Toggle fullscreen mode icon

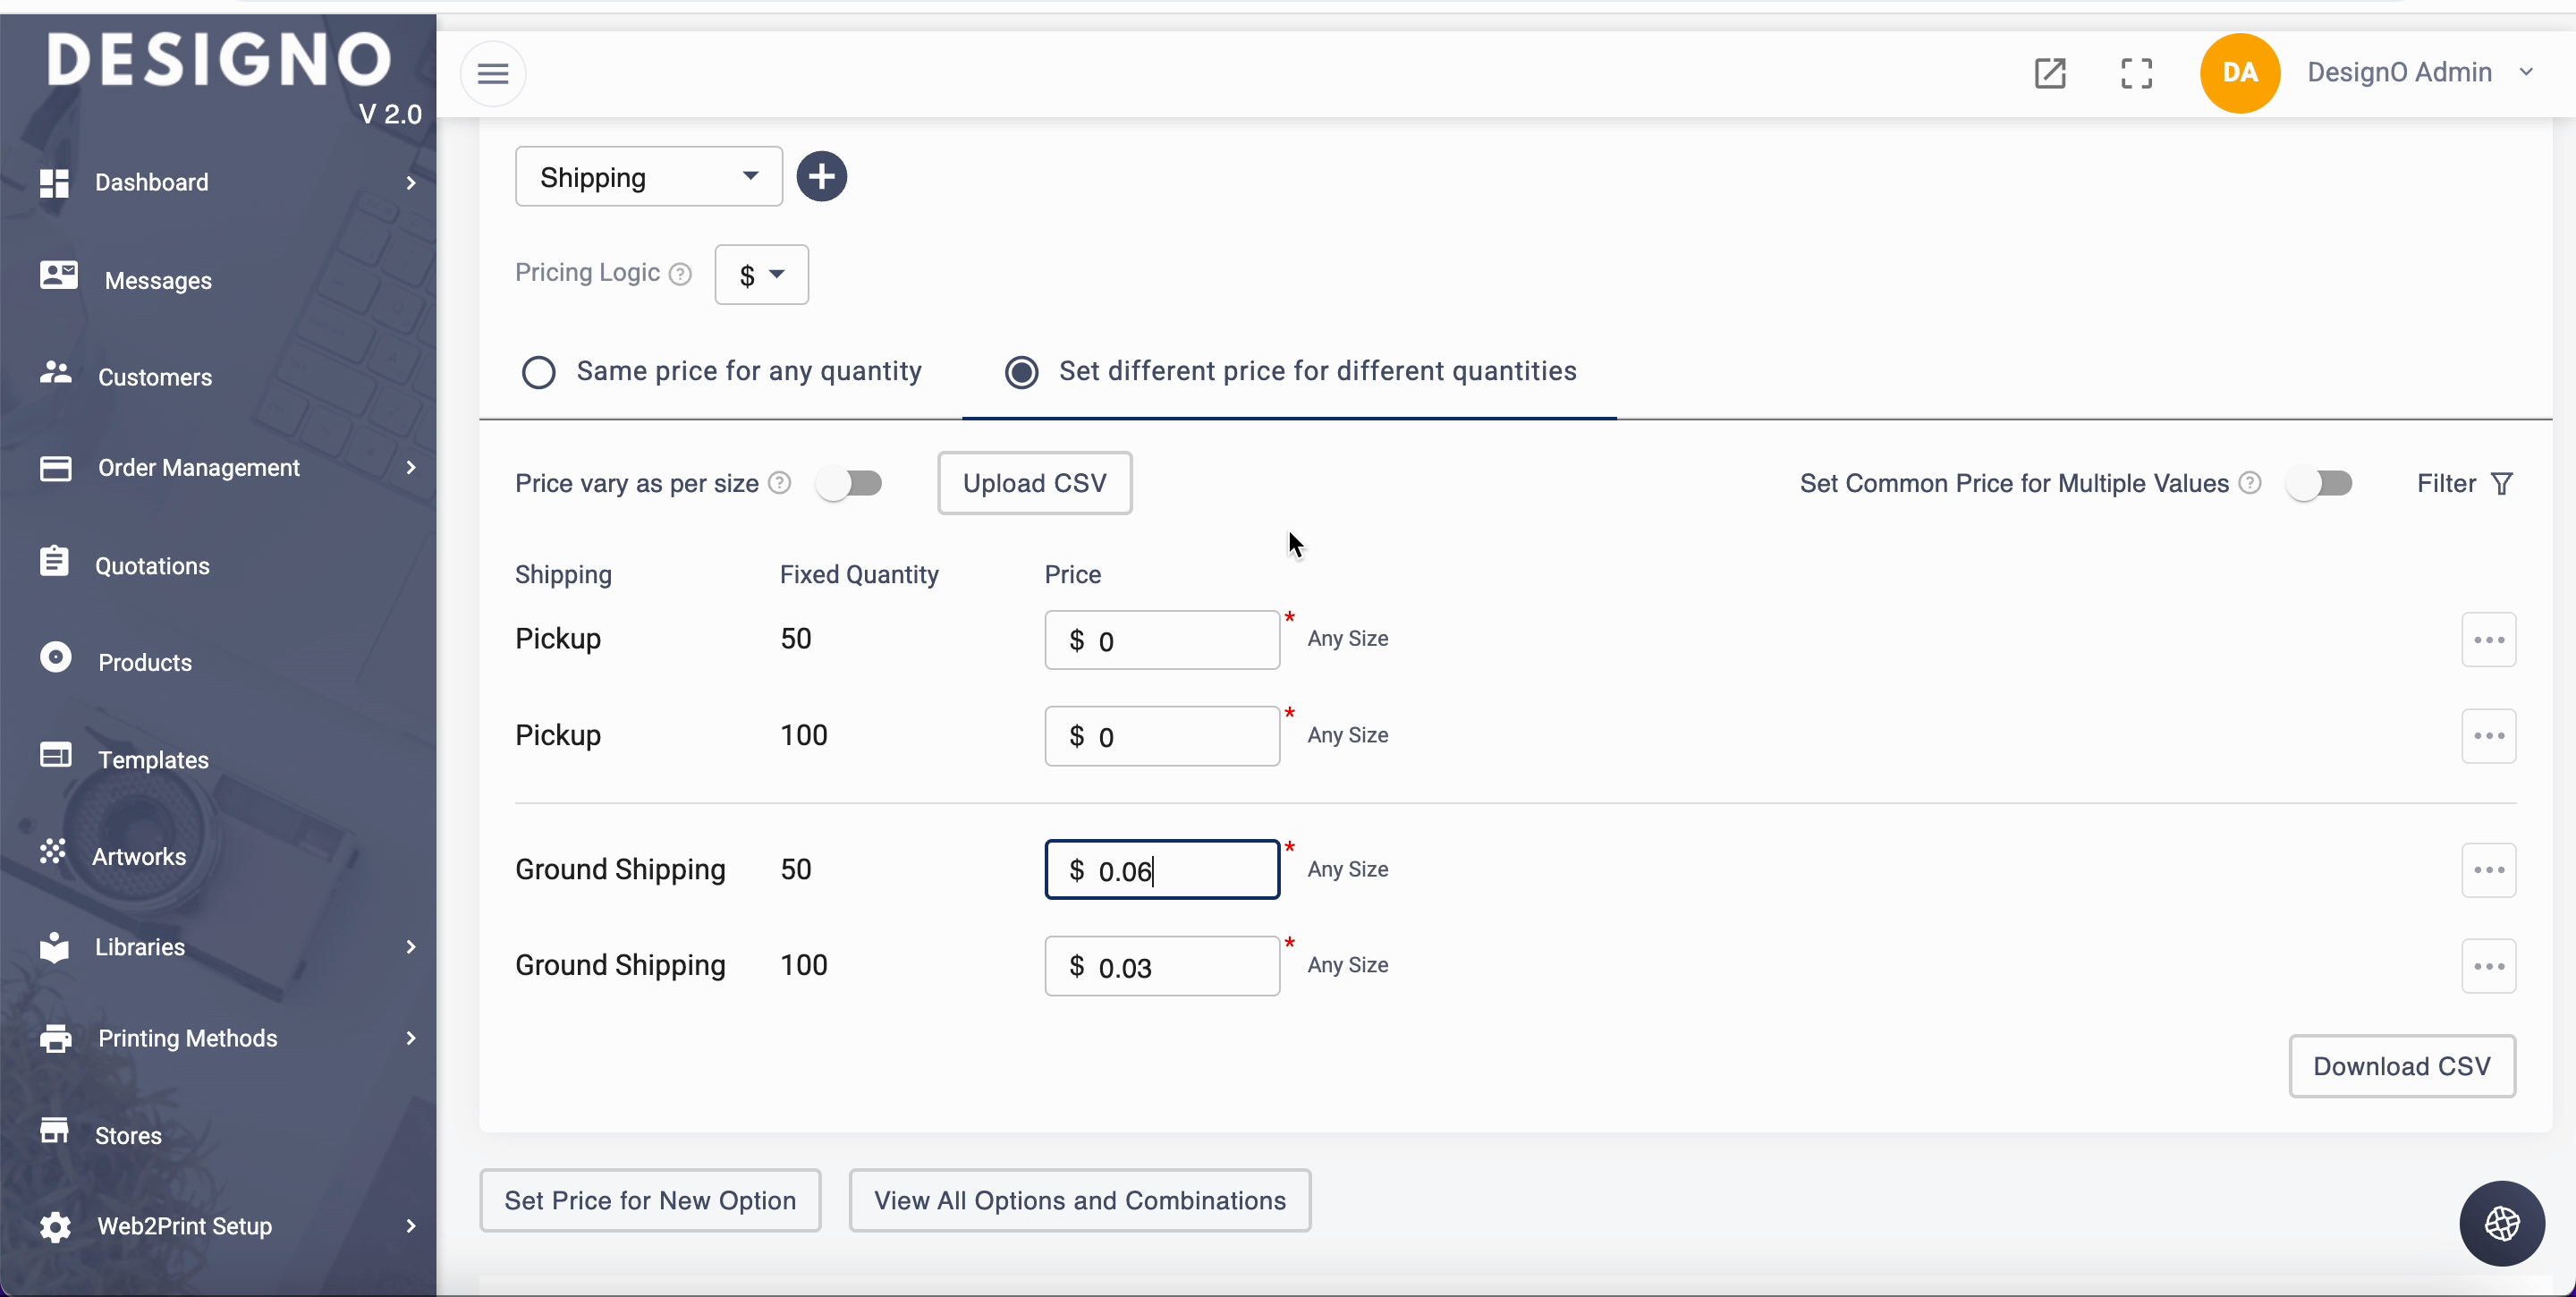pos(2136,73)
